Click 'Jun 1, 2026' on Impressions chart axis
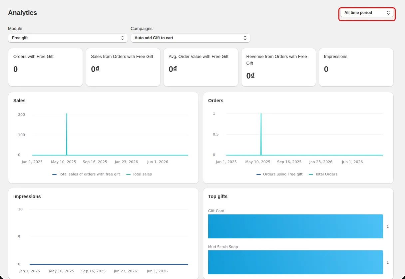 click(x=157, y=271)
